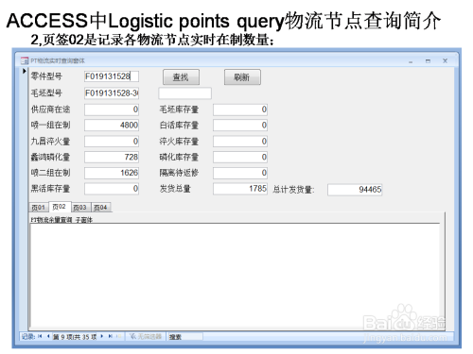
Task: Click the 查找 search button
Action: pos(181,77)
